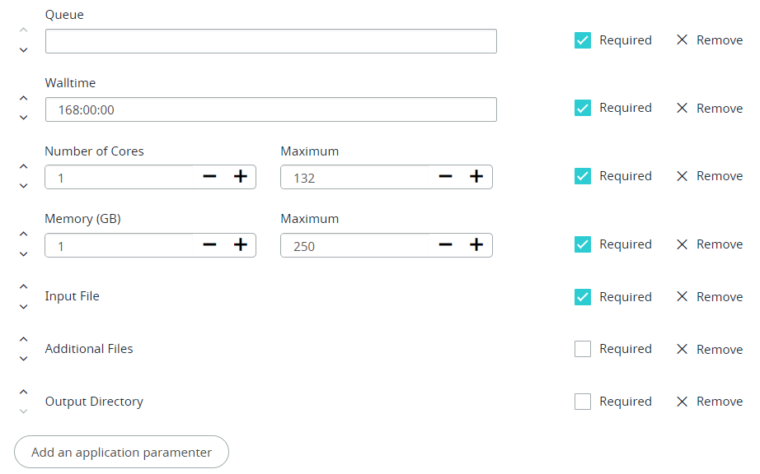Move Walltime parameter down with chevron
This screenshot has height=474, width=760.
tap(23, 118)
